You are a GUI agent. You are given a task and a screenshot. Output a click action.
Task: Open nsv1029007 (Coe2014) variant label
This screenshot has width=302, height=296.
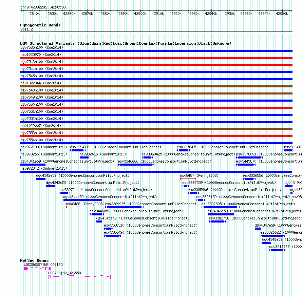[x=41, y=126]
